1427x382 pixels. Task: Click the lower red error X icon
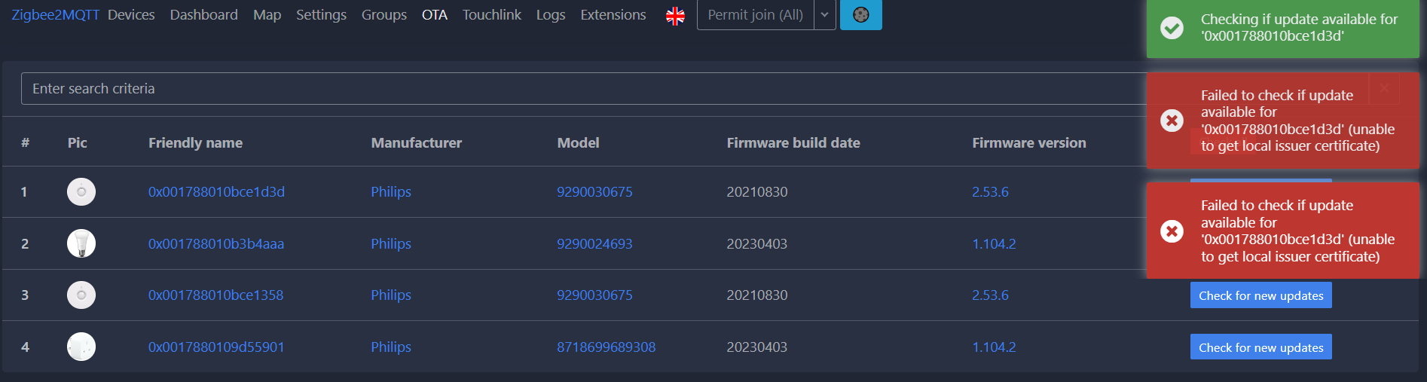pos(1172,231)
